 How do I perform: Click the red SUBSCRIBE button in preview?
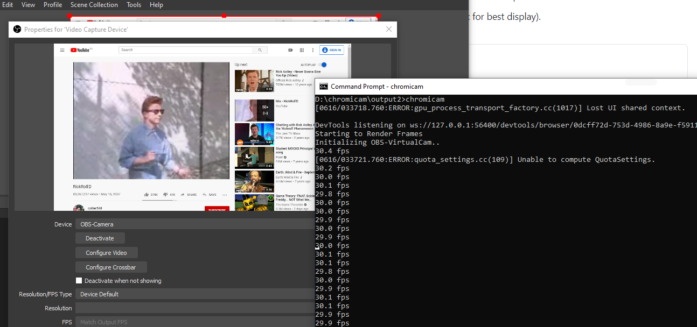pos(217,209)
